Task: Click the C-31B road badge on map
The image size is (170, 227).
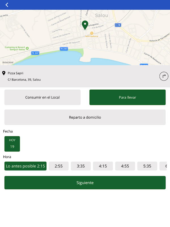Action: pyautogui.click(x=118, y=25)
